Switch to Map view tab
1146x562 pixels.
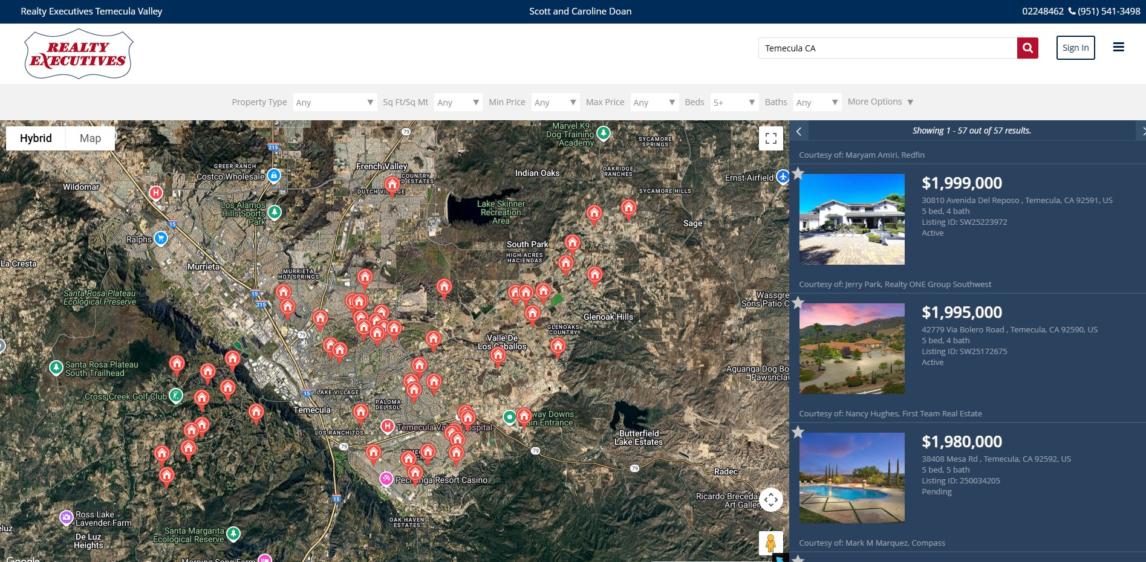pos(90,138)
